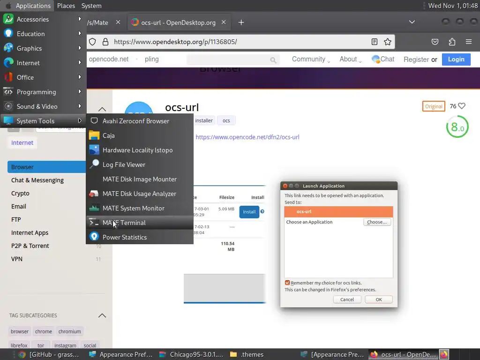
Task: Expand the Internet submenu arrow
Action: (x=80, y=62)
